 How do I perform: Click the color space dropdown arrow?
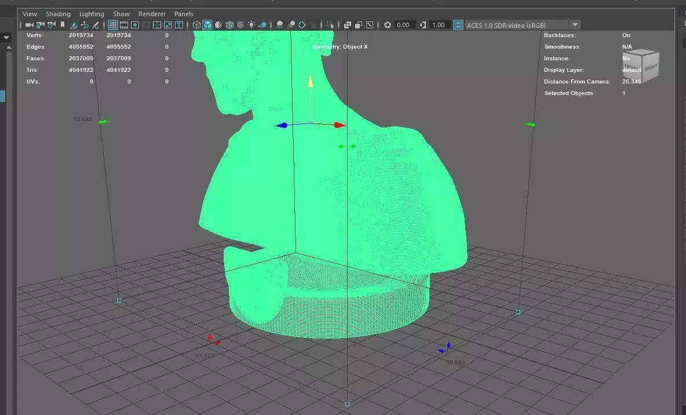coord(575,25)
